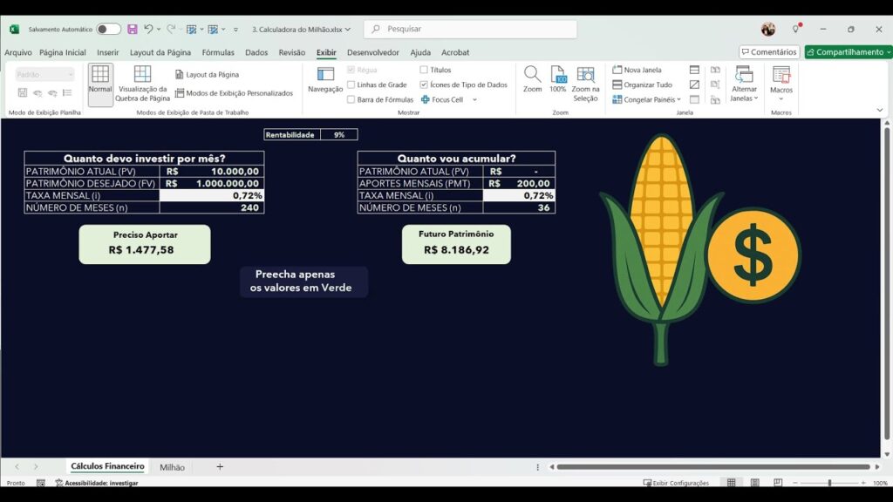893x502 pixels.
Task: Uncheck Ícones de Tipo de Dados
Action: tap(424, 85)
